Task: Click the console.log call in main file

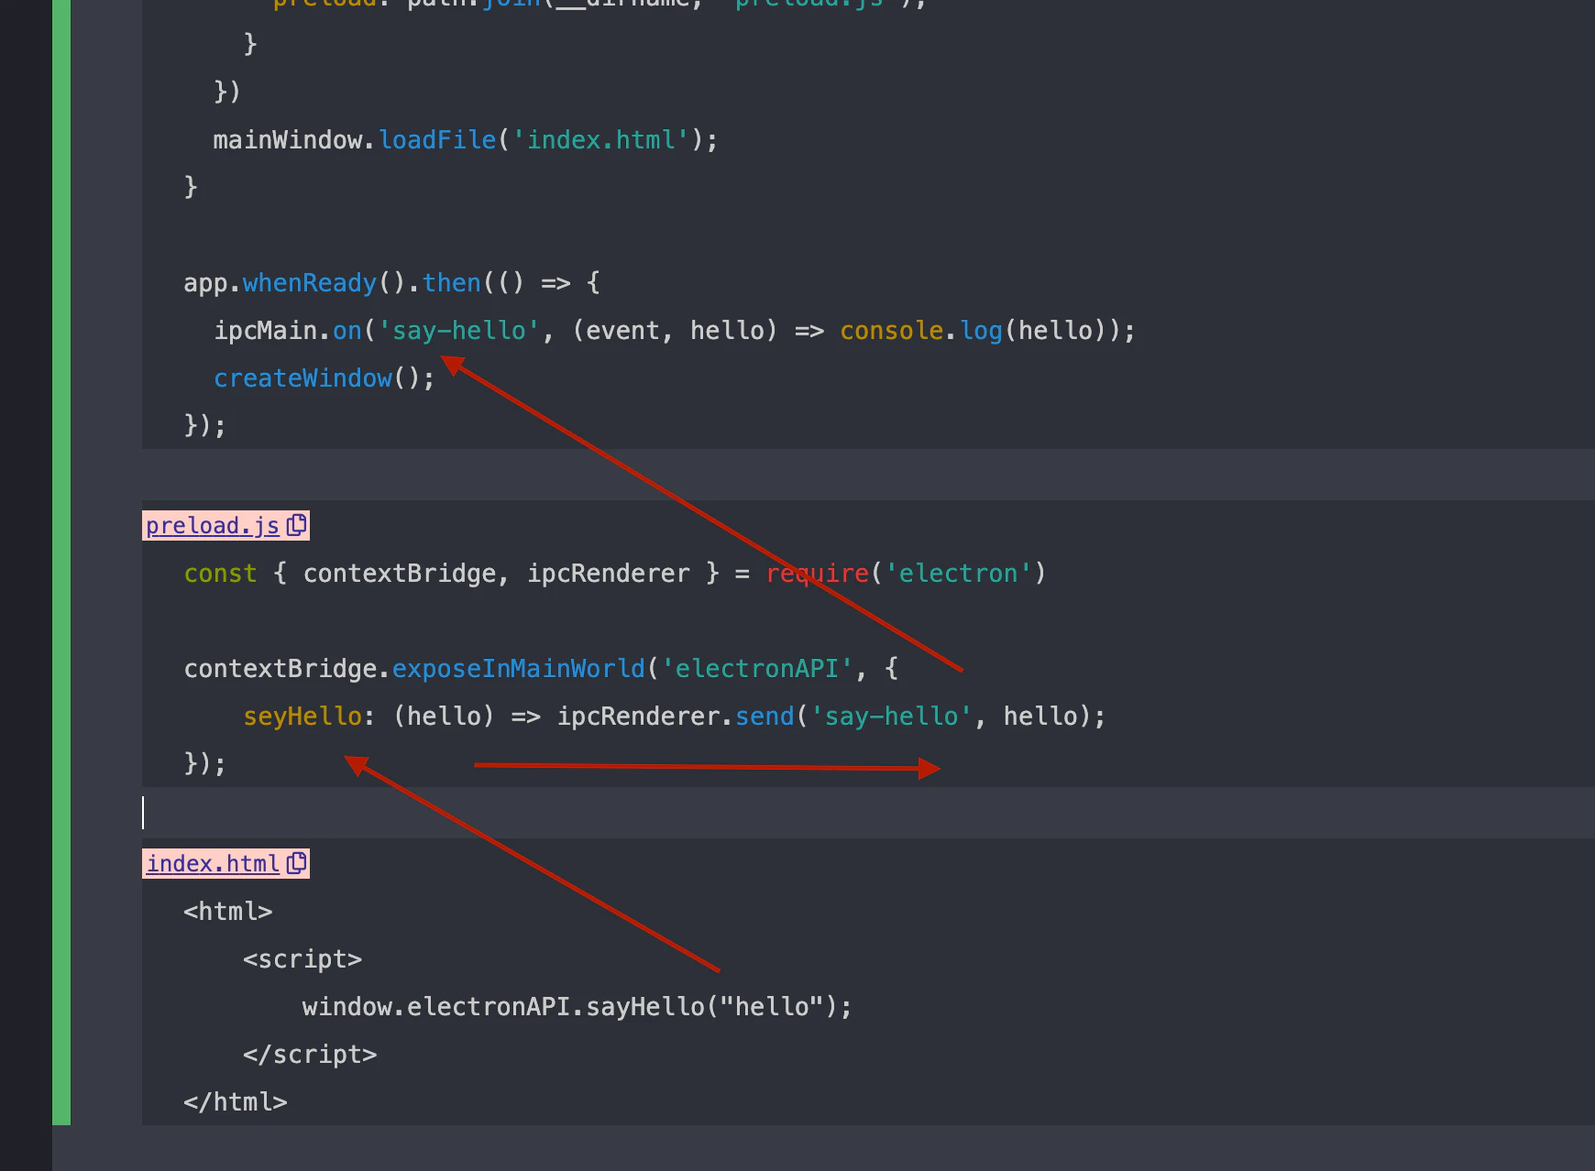Action: (x=920, y=330)
